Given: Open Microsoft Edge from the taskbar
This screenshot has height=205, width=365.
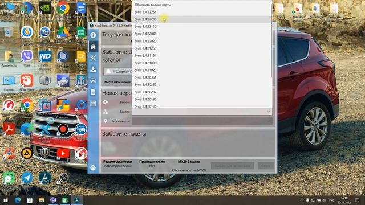Looking at the screenshot, I should (18, 200).
